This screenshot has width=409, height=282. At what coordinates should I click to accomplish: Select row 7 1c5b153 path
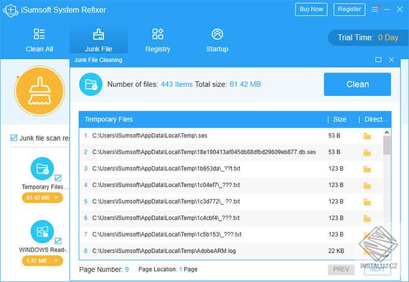167,235
